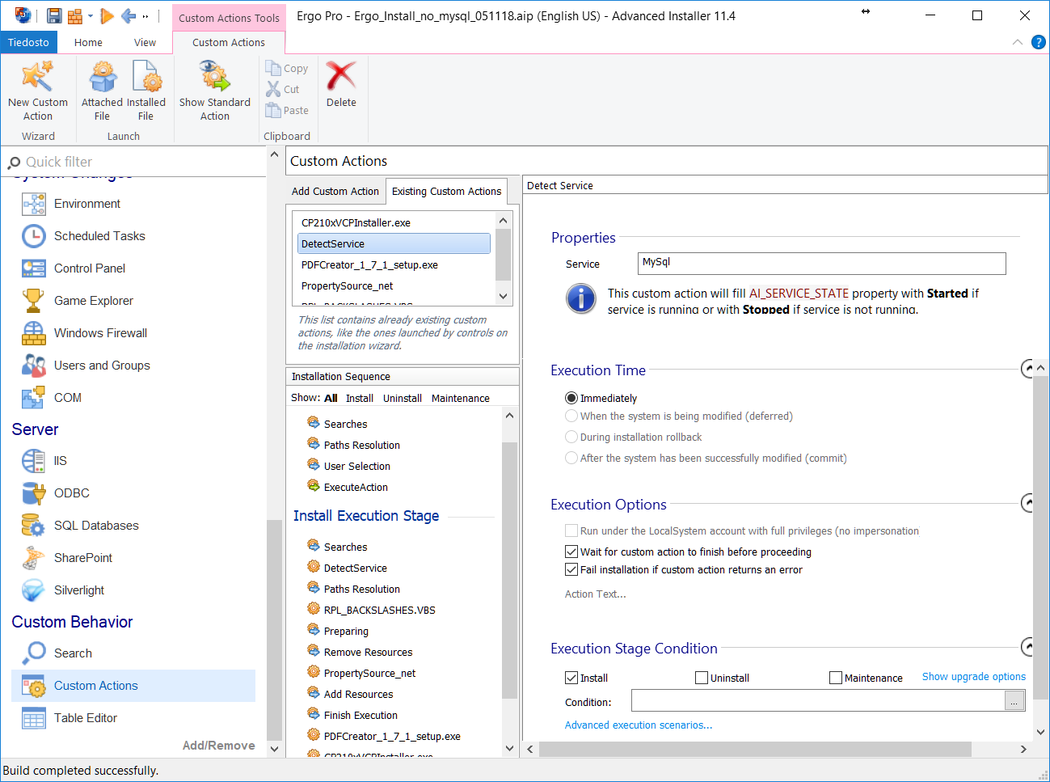This screenshot has height=782, width=1050.
Task: Collapse Execution Options section
Action: pyautogui.click(x=1028, y=503)
